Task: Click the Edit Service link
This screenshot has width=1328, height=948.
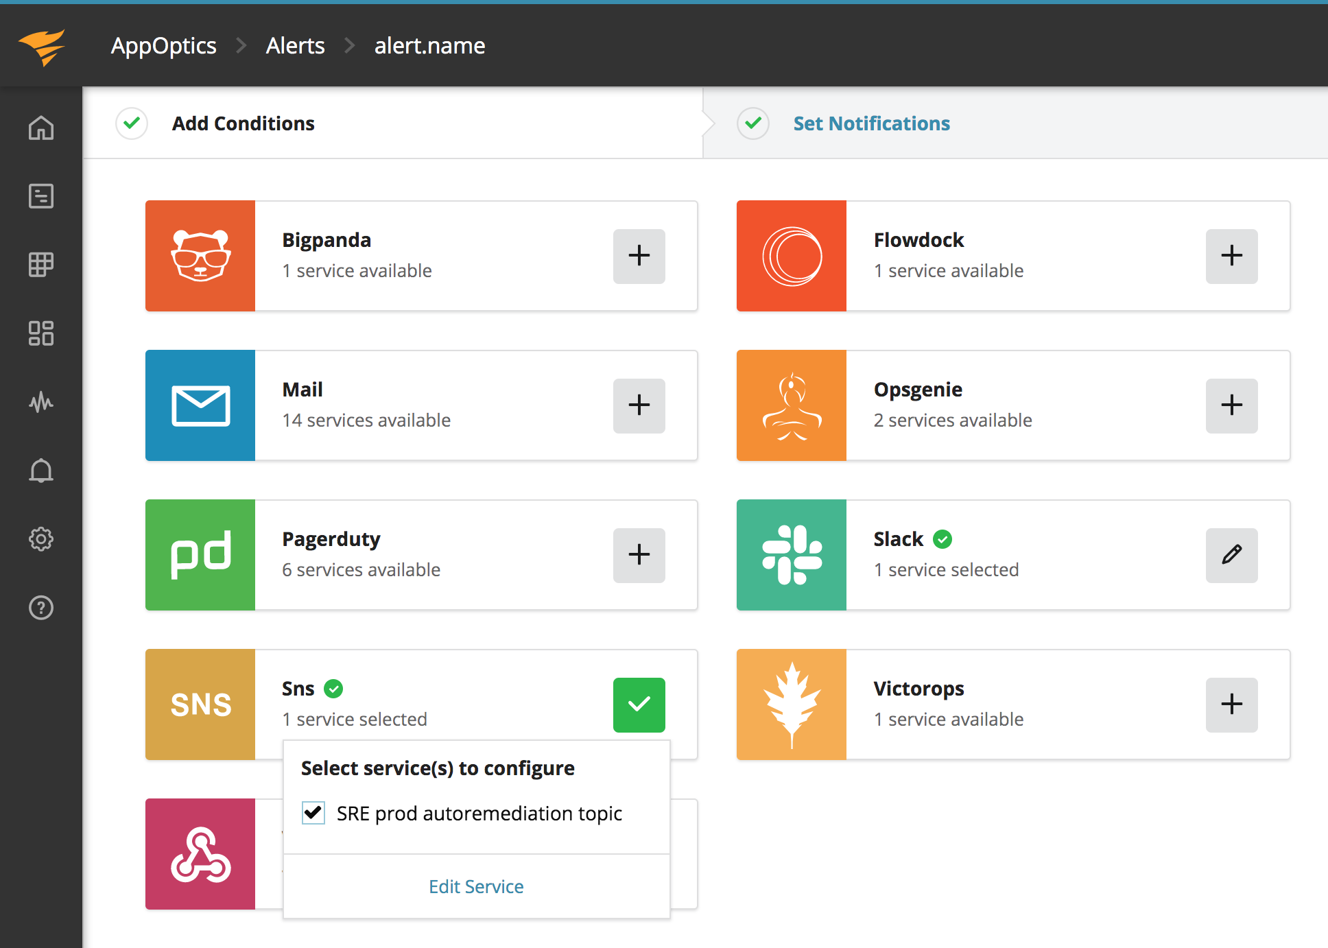Action: [x=476, y=887]
